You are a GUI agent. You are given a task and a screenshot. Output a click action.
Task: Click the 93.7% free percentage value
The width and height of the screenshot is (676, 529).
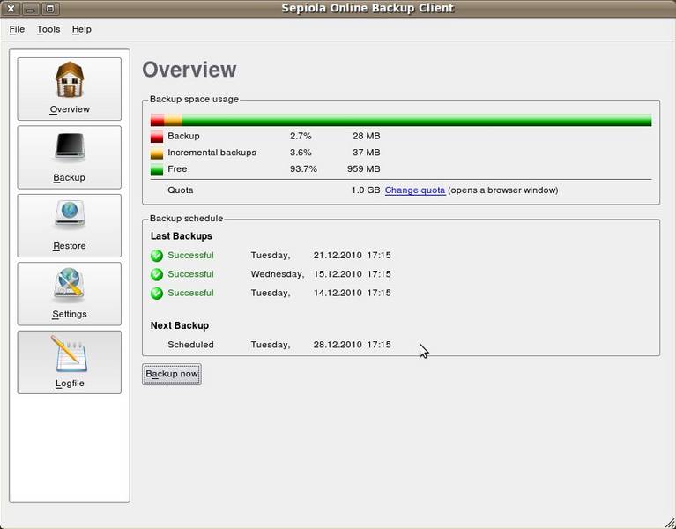coord(303,169)
